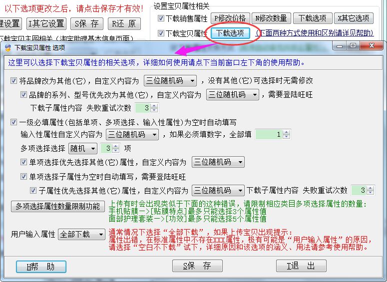The height and width of the screenshot is (282, 387).
Task: Open the 用户输入属性 全部下载 dropdown
Action: pos(82,234)
